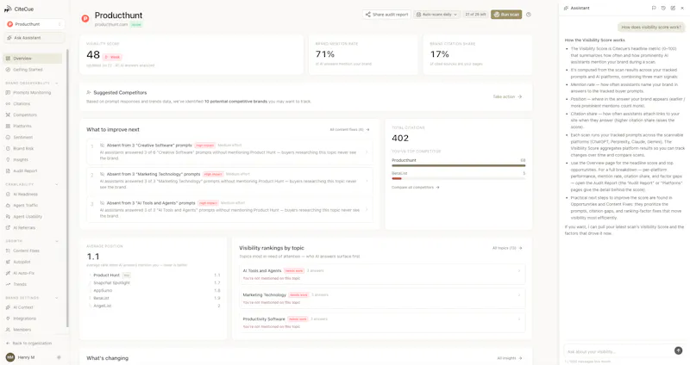Open the Marketing Technology topic row

(382, 298)
